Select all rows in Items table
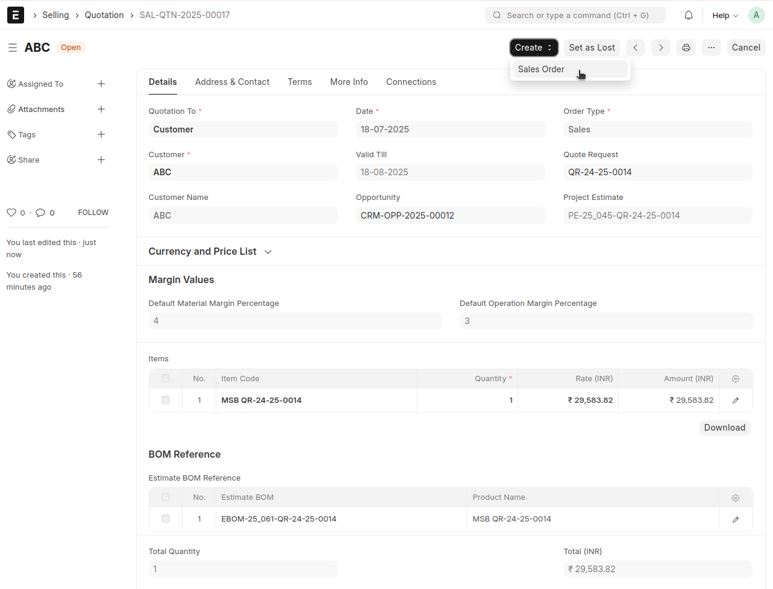Viewport: 773px width, 589px height. pyautogui.click(x=166, y=379)
